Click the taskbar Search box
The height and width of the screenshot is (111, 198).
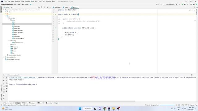click(x=88, y=109)
